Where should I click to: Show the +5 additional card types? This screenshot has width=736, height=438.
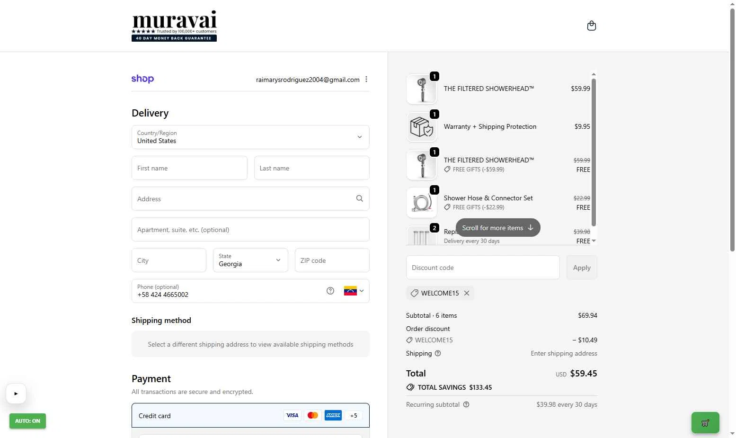354,415
